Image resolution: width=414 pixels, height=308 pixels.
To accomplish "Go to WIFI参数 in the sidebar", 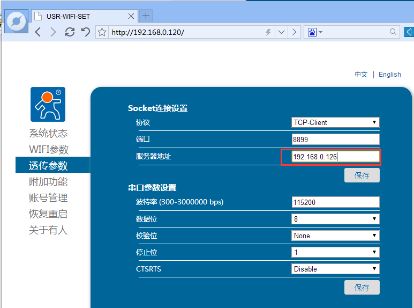I will click(x=49, y=150).
